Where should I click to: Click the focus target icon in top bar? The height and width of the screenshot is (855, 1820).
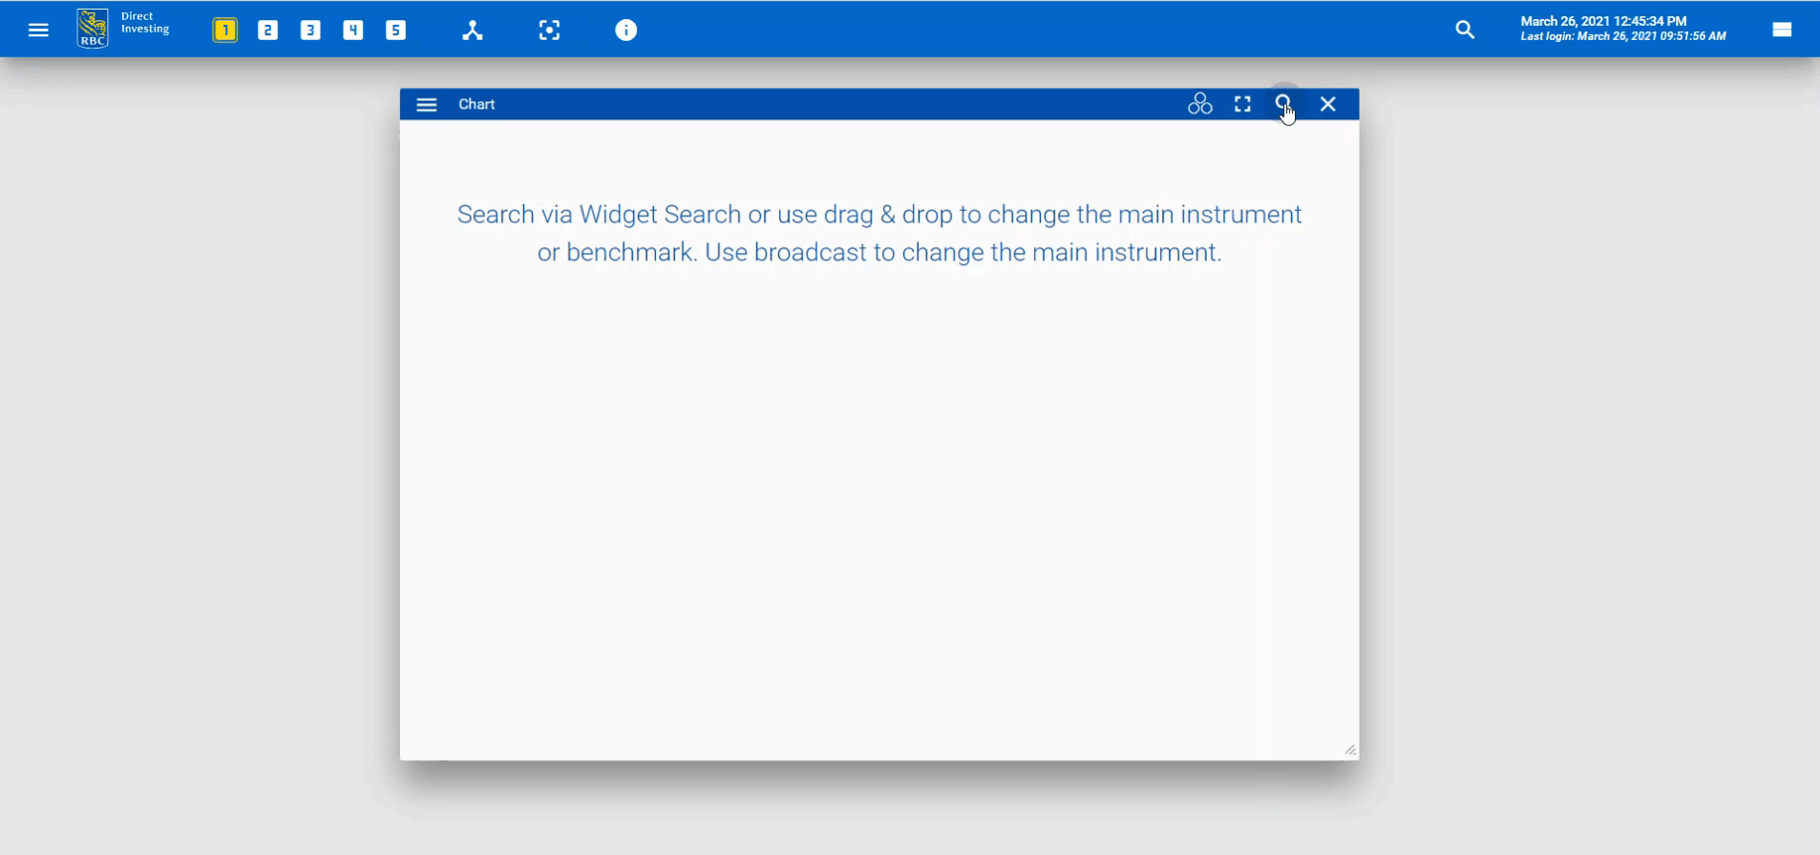click(x=549, y=31)
